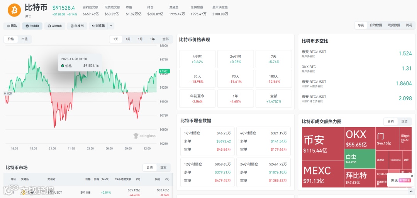Select 现货 in 比特币市场 section

pyautogui.click(x=163, y=168)
